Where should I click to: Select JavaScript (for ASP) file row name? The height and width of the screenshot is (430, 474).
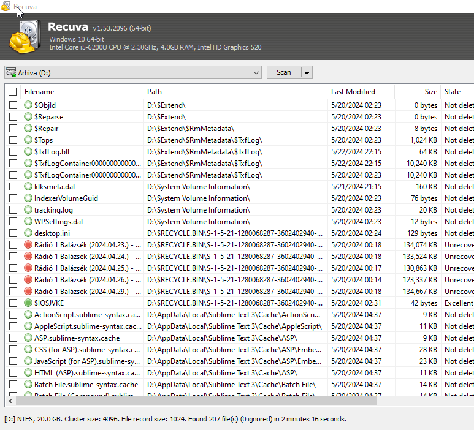[87, 361]
